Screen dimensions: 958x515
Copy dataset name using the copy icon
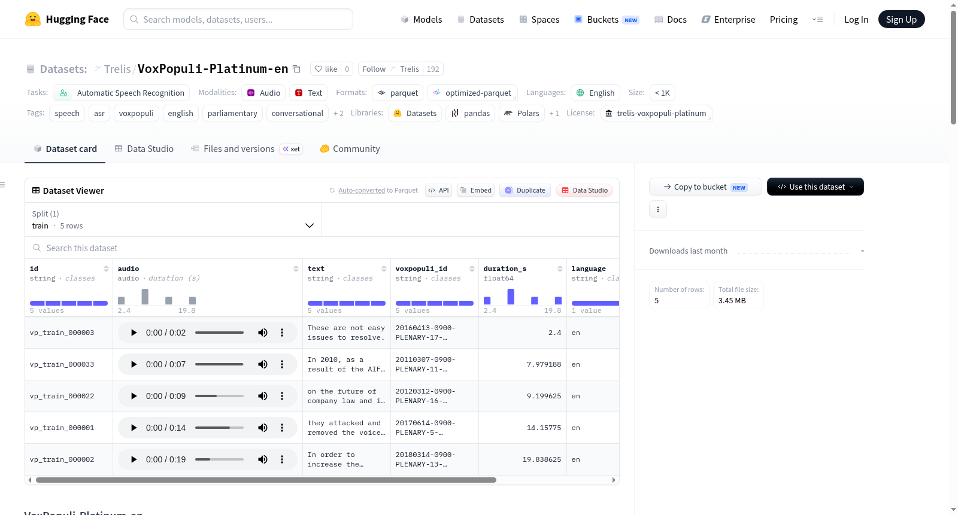(x=296, y=69)
